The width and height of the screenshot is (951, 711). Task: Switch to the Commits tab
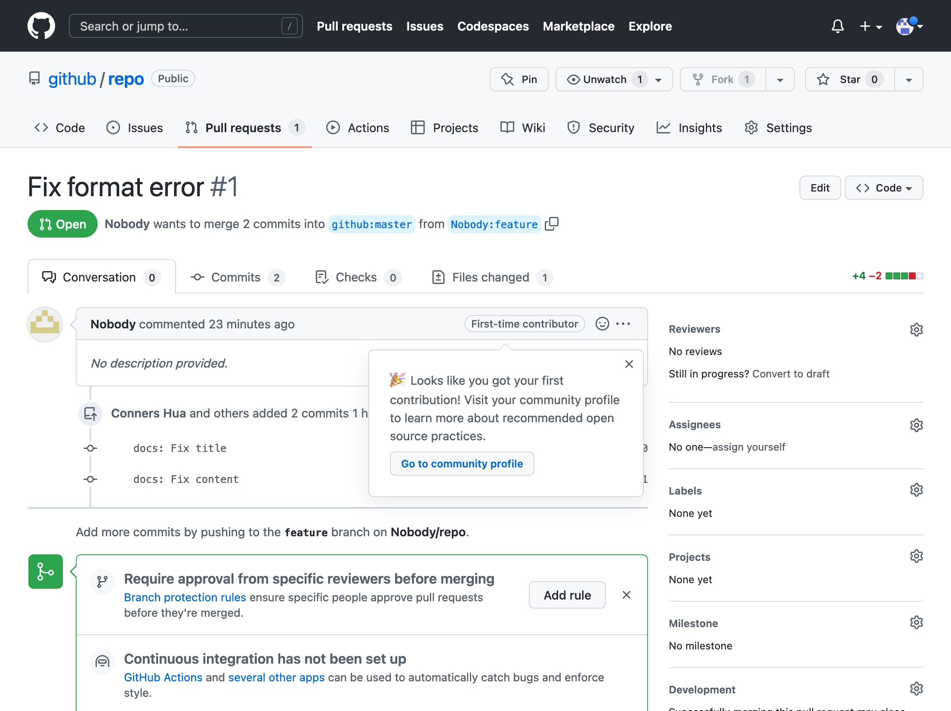[x=238, y=277]
